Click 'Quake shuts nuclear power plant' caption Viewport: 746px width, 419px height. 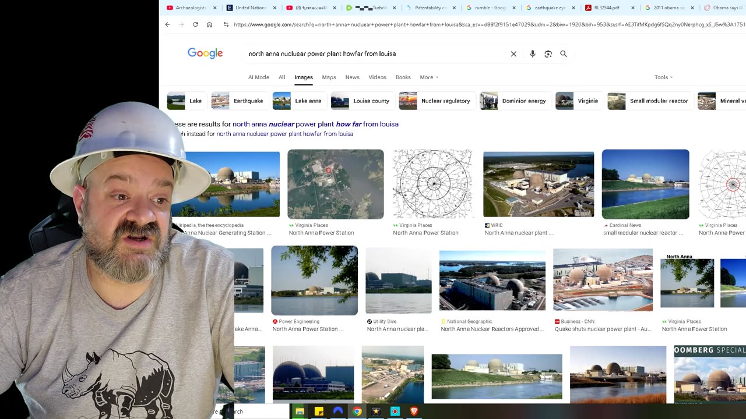coord(603,329)
